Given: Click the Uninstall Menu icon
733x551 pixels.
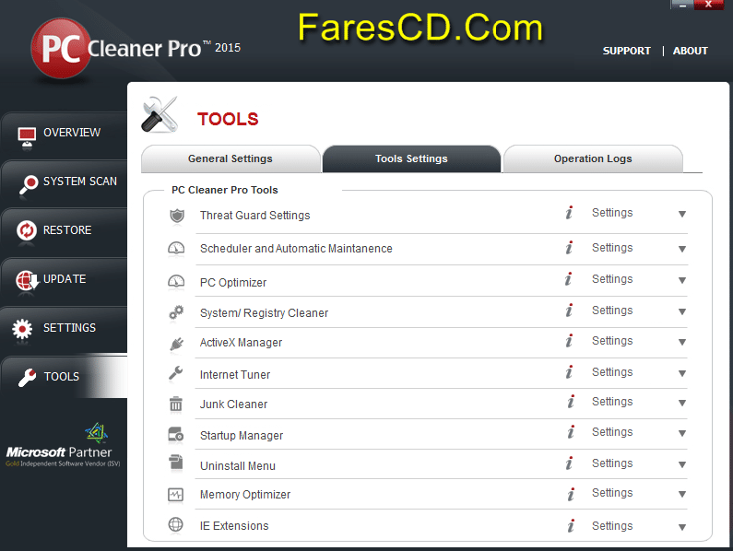Looking at the screenshot, I should [176, 463].
